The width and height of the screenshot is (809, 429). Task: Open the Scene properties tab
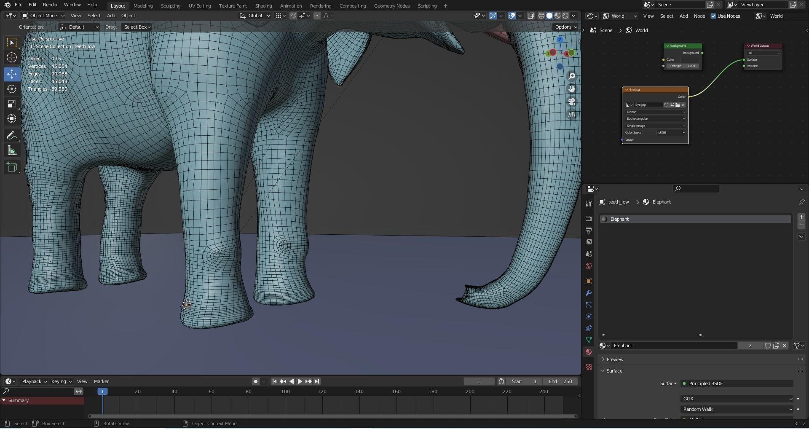coord(589,254)
